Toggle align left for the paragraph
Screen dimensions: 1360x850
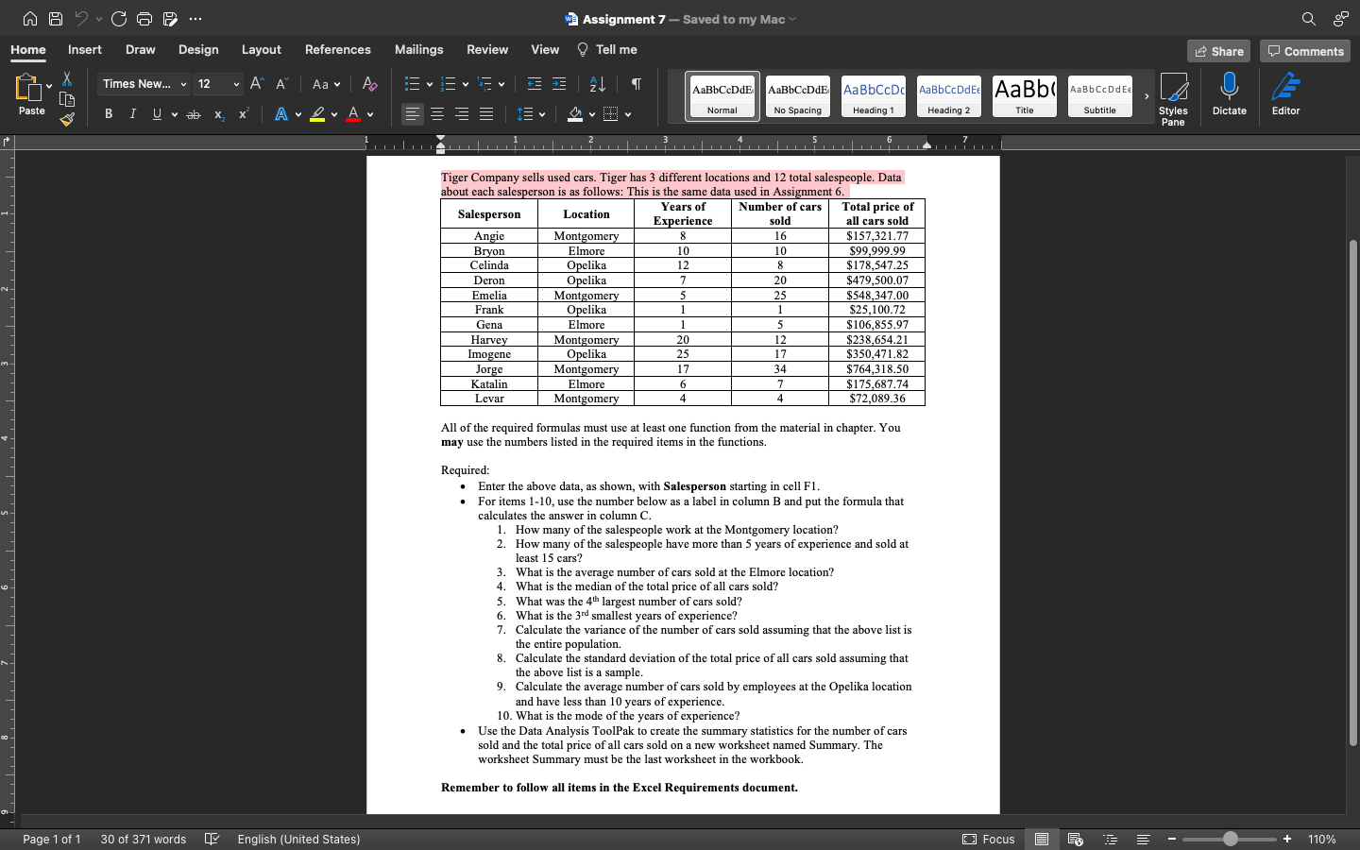413,114
